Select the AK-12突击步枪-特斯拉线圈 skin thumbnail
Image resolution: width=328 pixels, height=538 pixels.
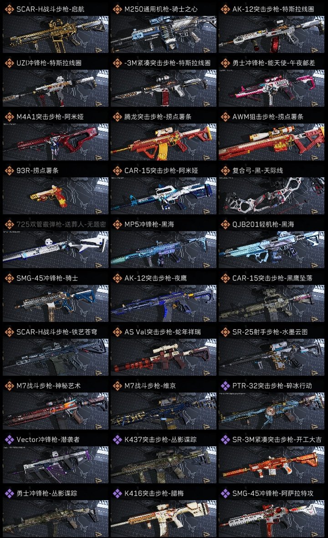point(272,34)
